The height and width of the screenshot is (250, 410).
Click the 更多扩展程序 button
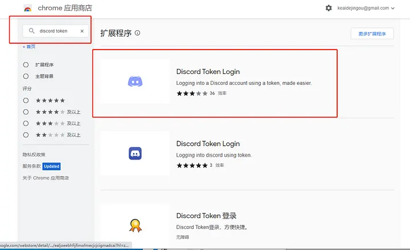pyautogui.click(x=372, y=34)
